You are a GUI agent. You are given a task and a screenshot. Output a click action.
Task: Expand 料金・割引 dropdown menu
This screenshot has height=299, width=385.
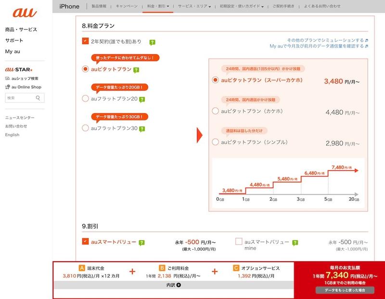158,6
